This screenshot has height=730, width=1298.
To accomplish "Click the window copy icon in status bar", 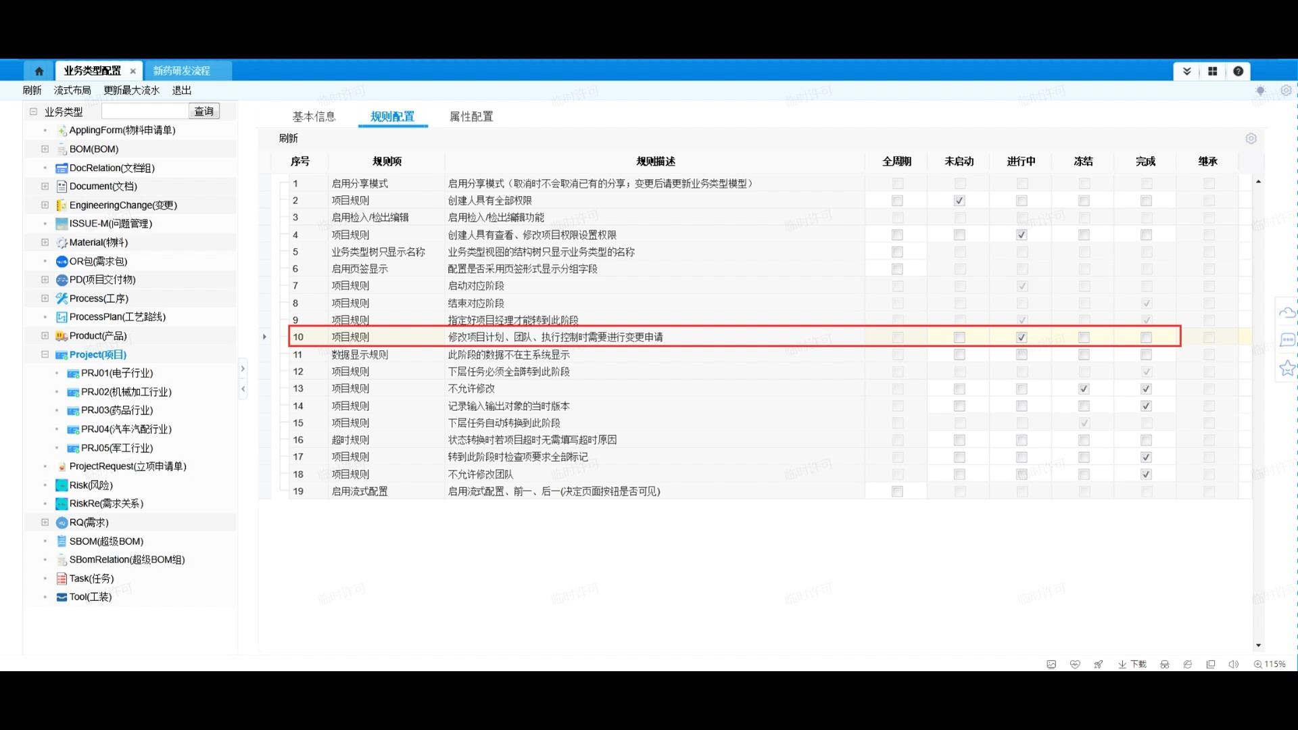I will [x=1211, y=664].
